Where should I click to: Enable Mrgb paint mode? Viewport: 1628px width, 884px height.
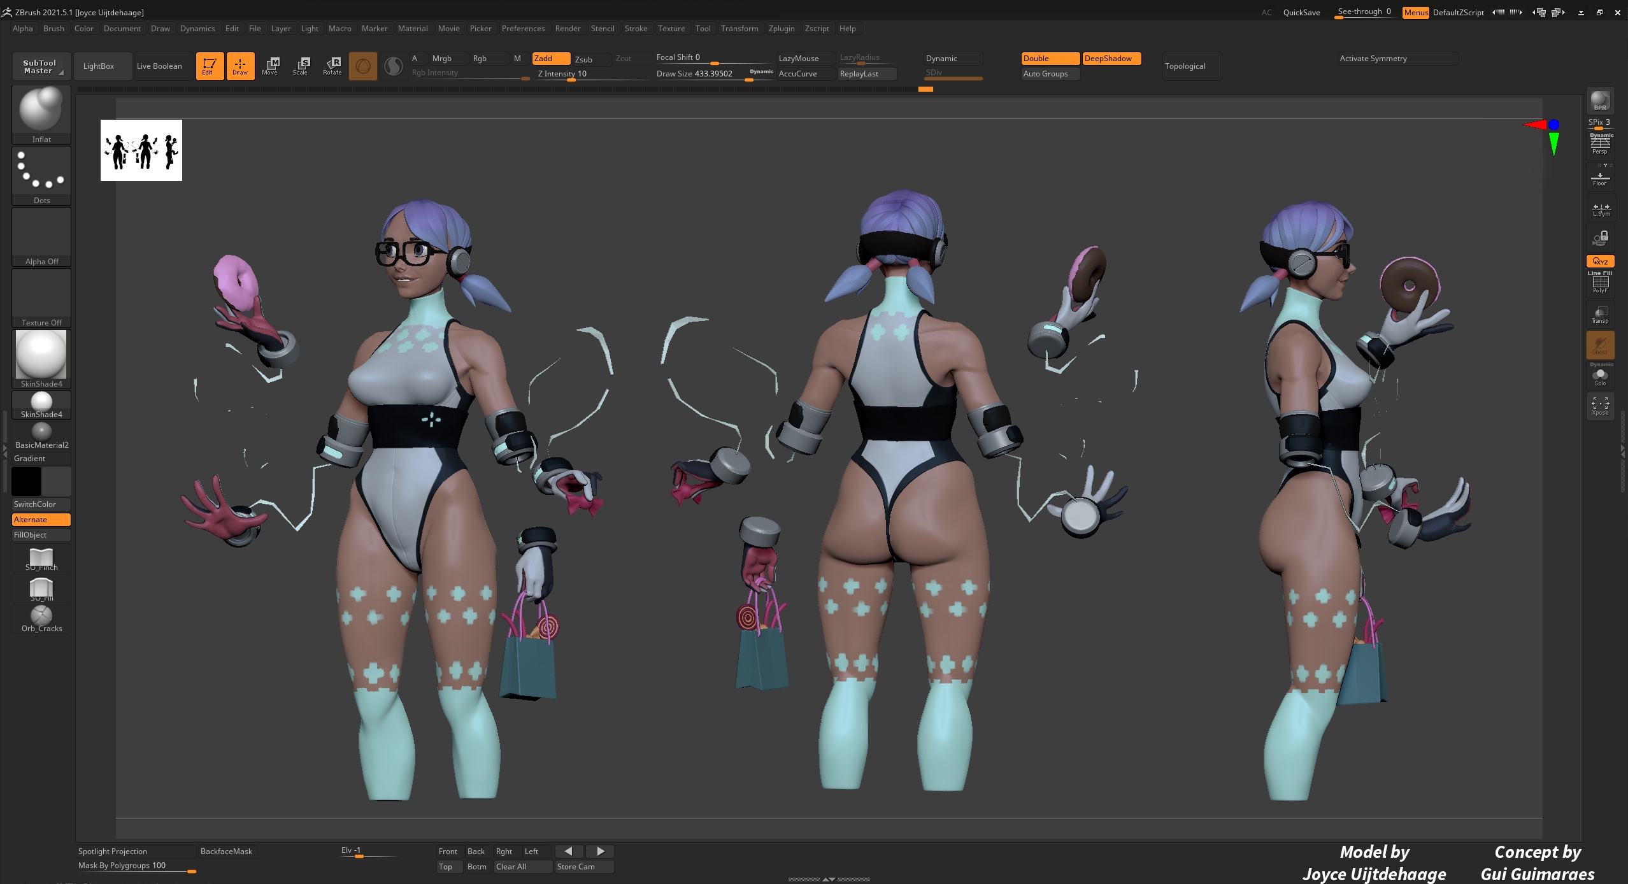[449, 59]
